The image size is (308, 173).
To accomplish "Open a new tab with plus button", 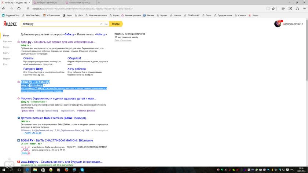I will click(x=99, y=3).
